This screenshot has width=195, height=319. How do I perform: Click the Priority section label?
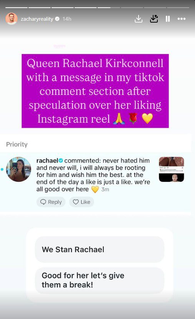tap(17, 144)
